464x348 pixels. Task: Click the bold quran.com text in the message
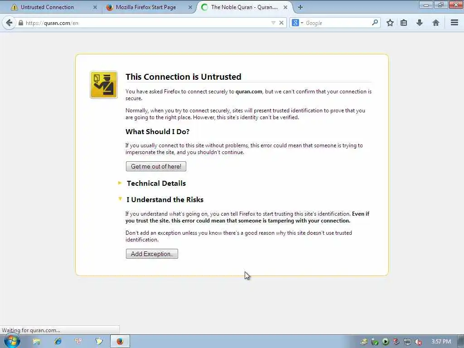click(x=249, y=92)
